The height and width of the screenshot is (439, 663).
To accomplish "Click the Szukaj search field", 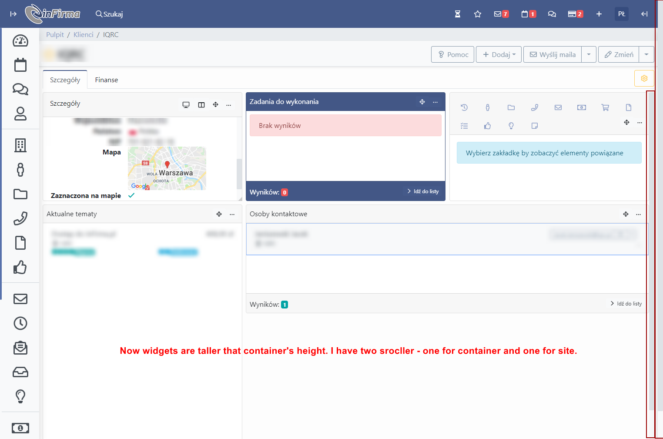I will [x=110, y=14].
